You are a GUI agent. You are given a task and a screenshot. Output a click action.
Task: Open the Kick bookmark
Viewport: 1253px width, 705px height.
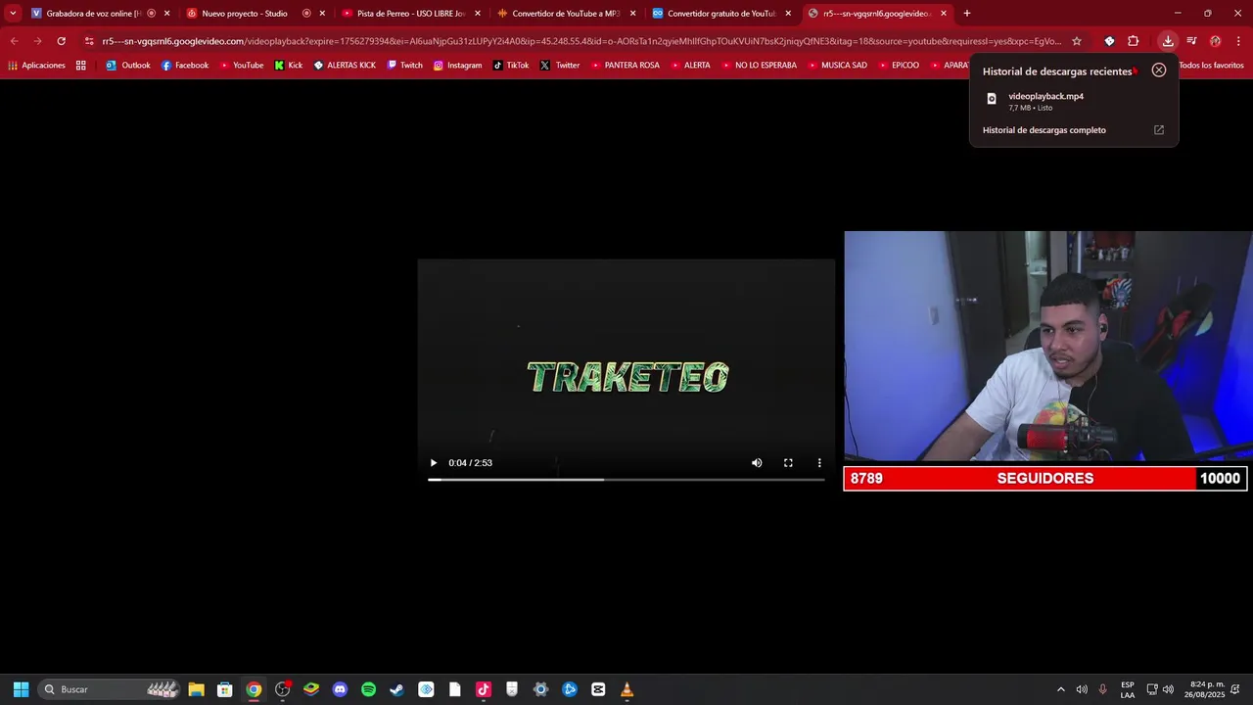pos(289,66)
